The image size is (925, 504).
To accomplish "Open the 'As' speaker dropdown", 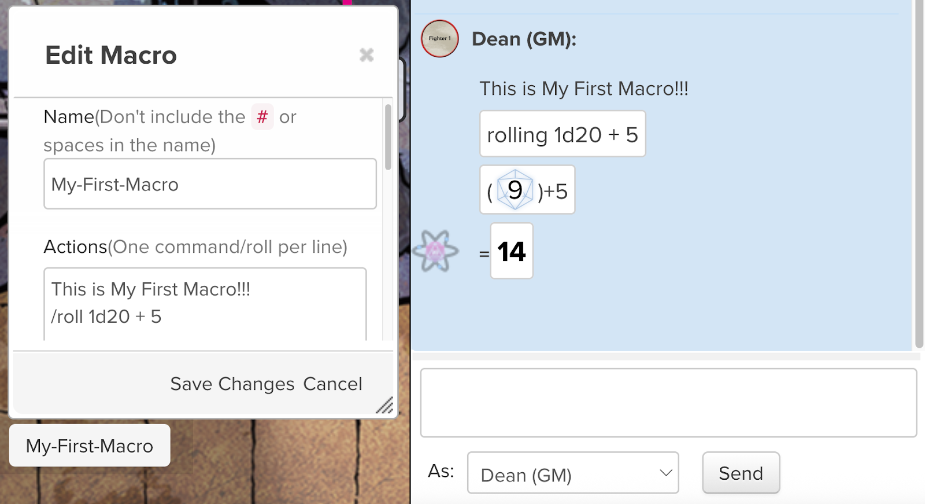I will [572, 473].
